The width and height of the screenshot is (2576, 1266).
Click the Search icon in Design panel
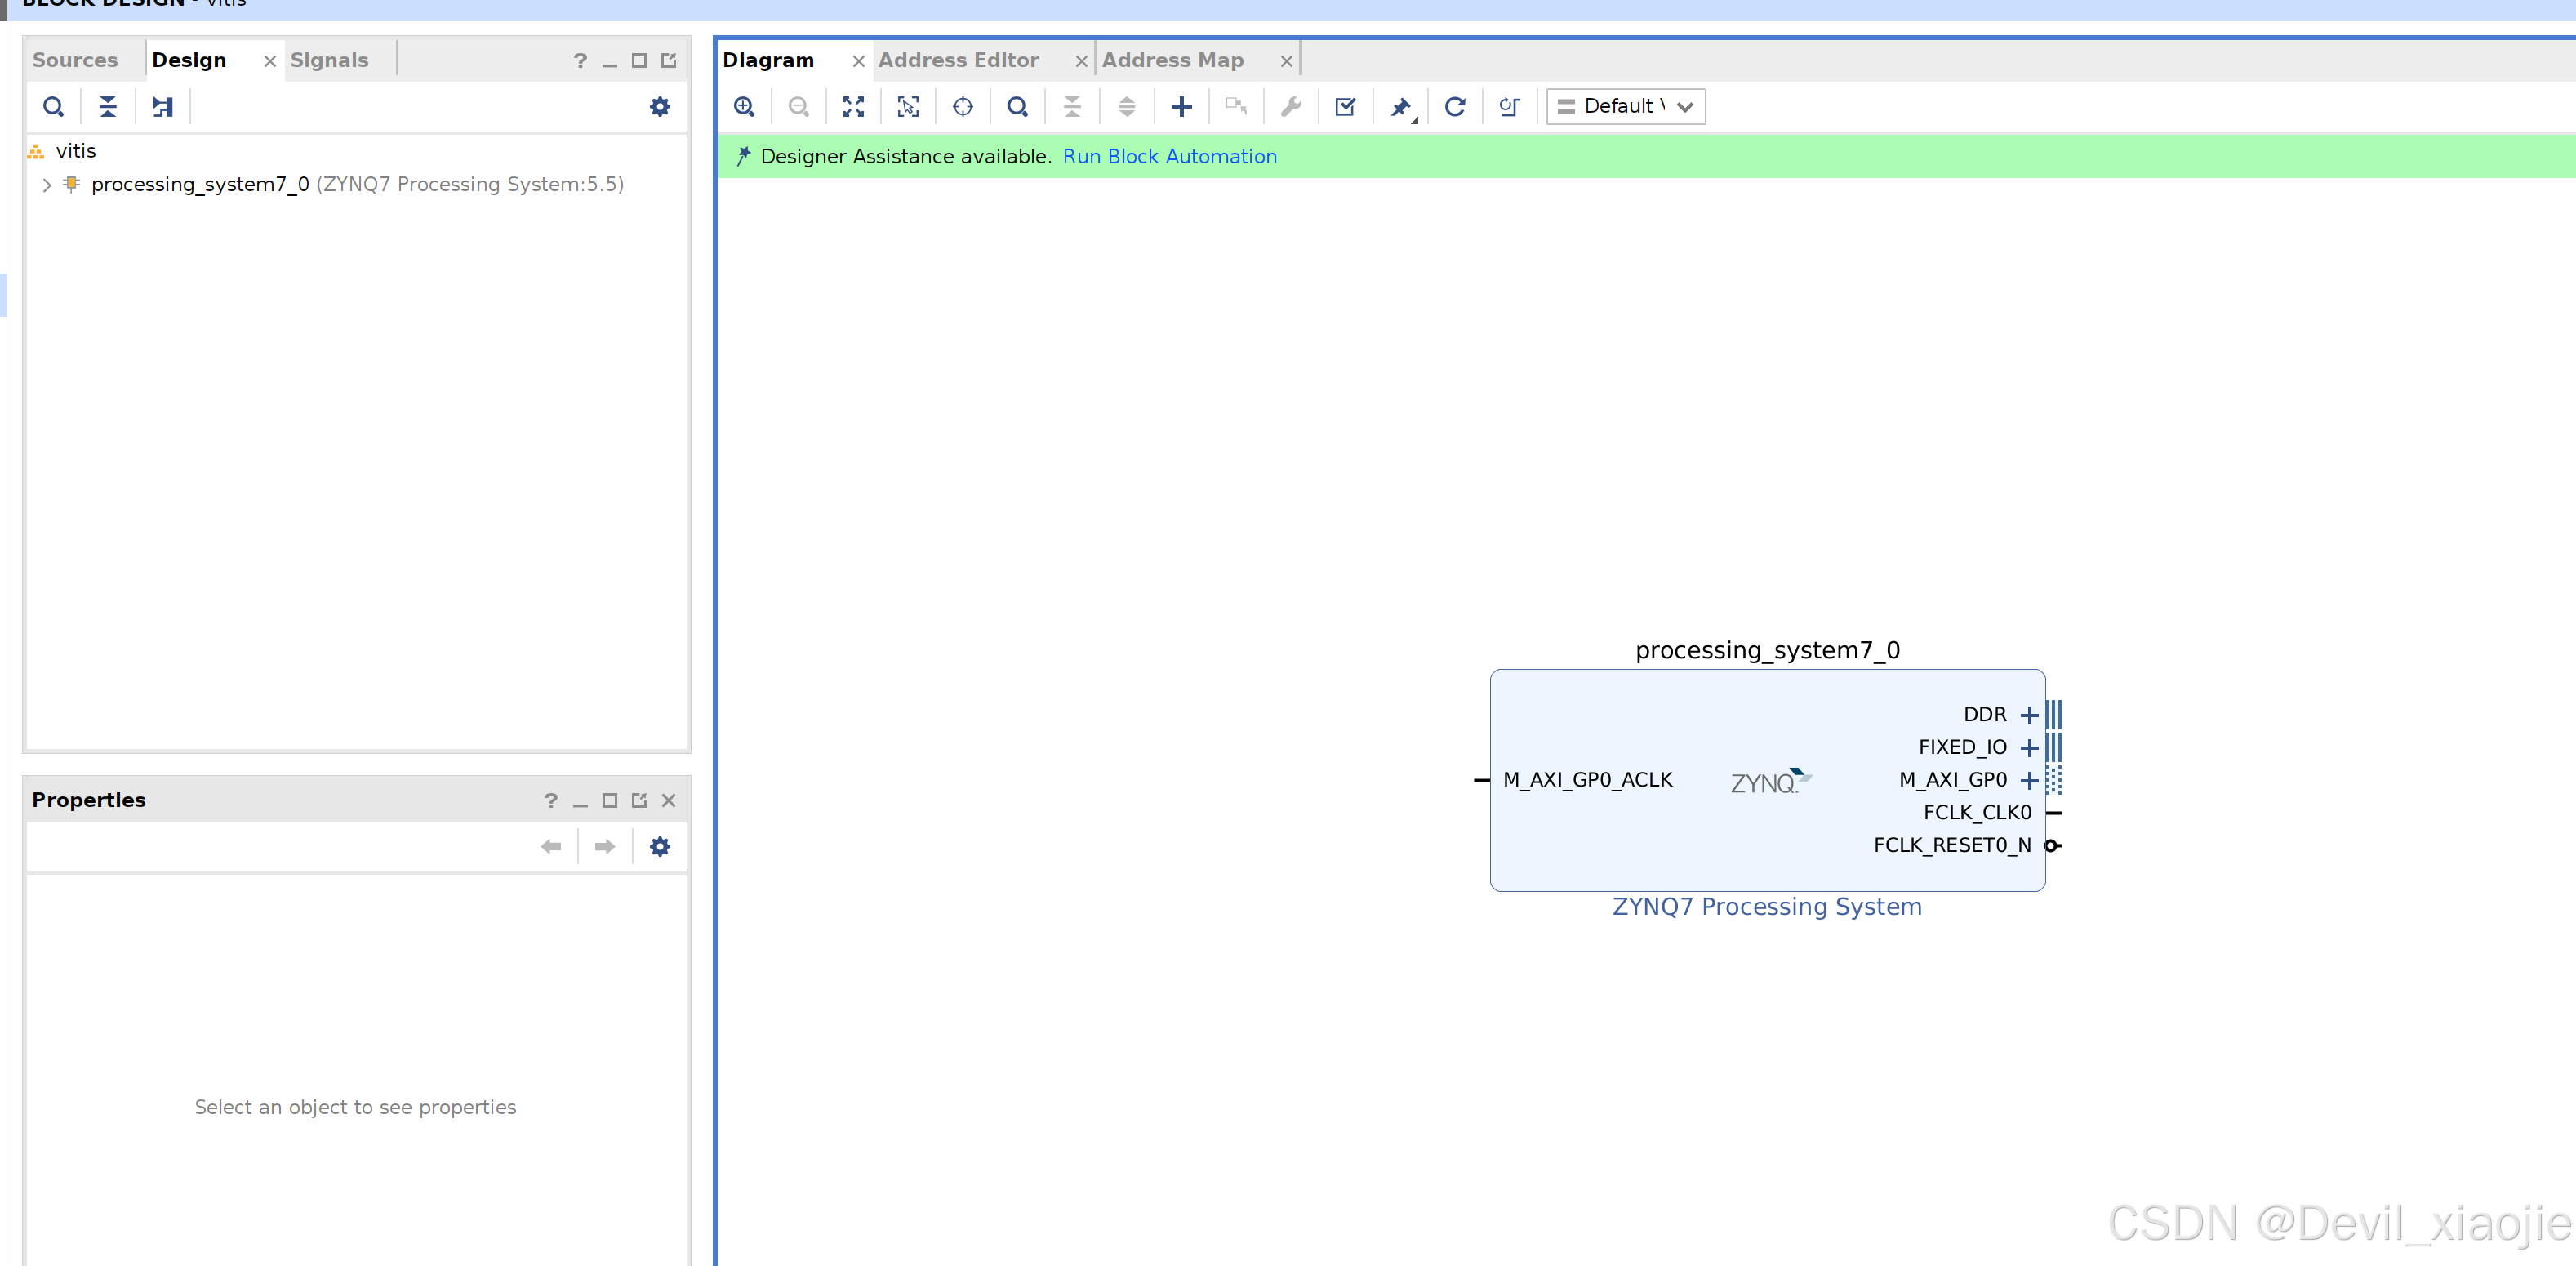point(53,106)
